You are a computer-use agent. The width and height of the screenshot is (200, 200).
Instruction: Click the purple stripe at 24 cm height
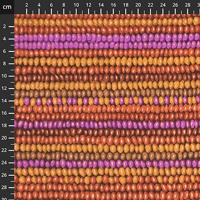[x=100, y=164]
